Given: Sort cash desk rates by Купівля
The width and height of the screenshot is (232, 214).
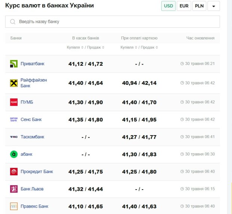Looking at the screenshot, I should pos(75,47).
